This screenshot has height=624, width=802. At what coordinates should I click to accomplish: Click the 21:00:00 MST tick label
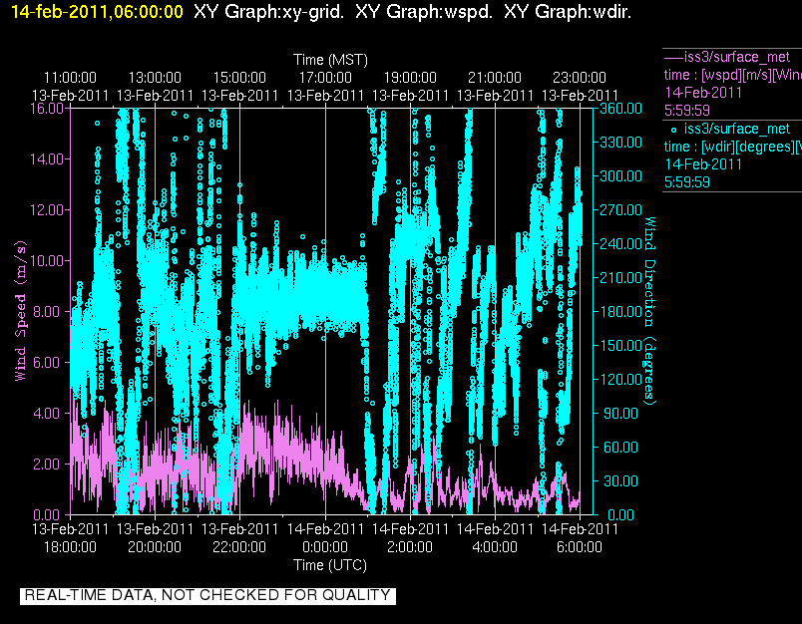pyautogui.click(x=495, y=78)
